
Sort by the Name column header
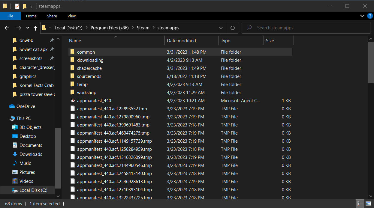click(116, 40)
